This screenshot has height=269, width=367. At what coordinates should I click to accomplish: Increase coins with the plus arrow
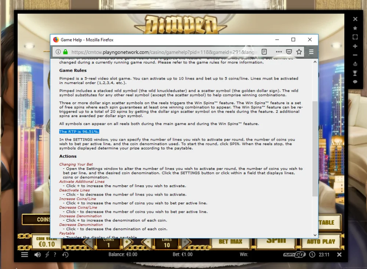click(127, 243)
